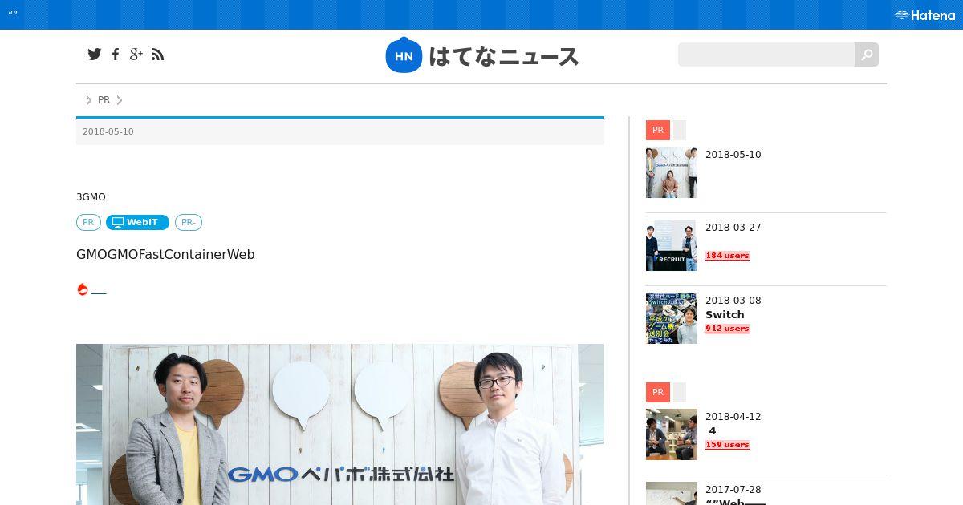Screen dimensions: 963x505
Task: Open the article title 4 dated 2018-04-12
Action: pyautogui.click(x=713, y=430)
